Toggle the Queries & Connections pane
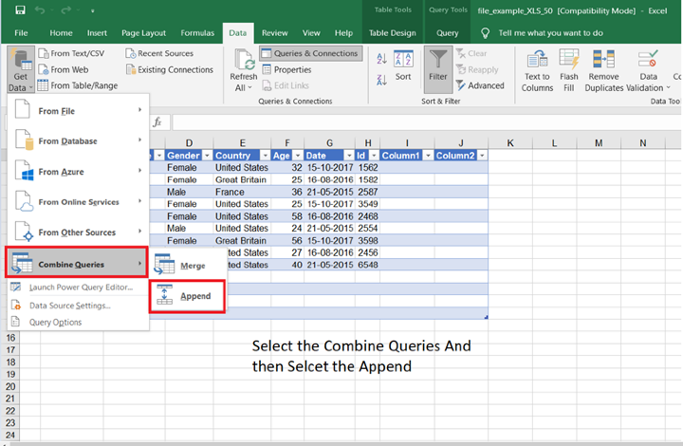 [309, 54]
